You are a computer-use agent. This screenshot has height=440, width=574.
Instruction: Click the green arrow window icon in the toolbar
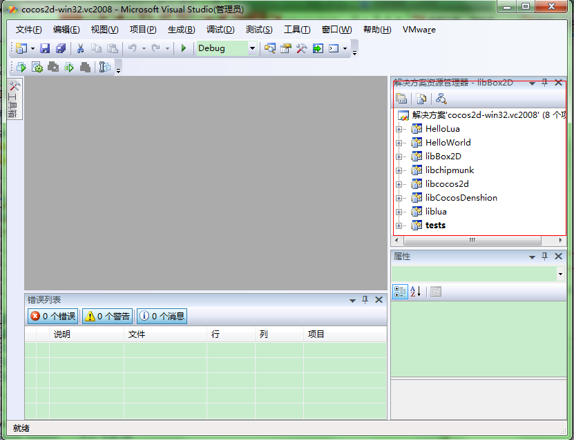coord(318,48)
